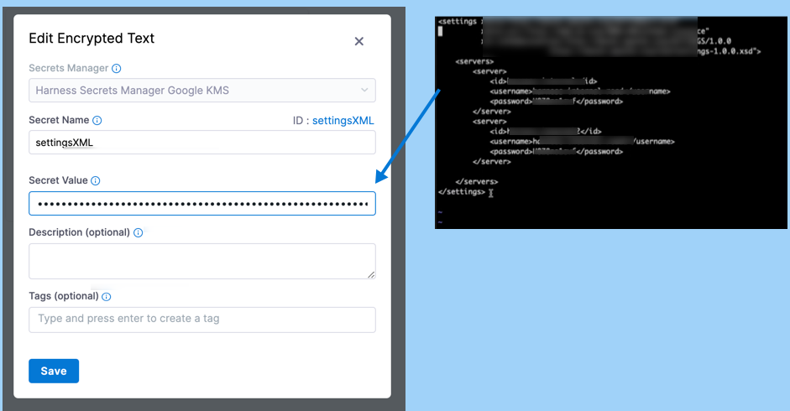Click into the masked Secret Value field
The height and width of the screenshot is (411, 790).
pos(201,204)
